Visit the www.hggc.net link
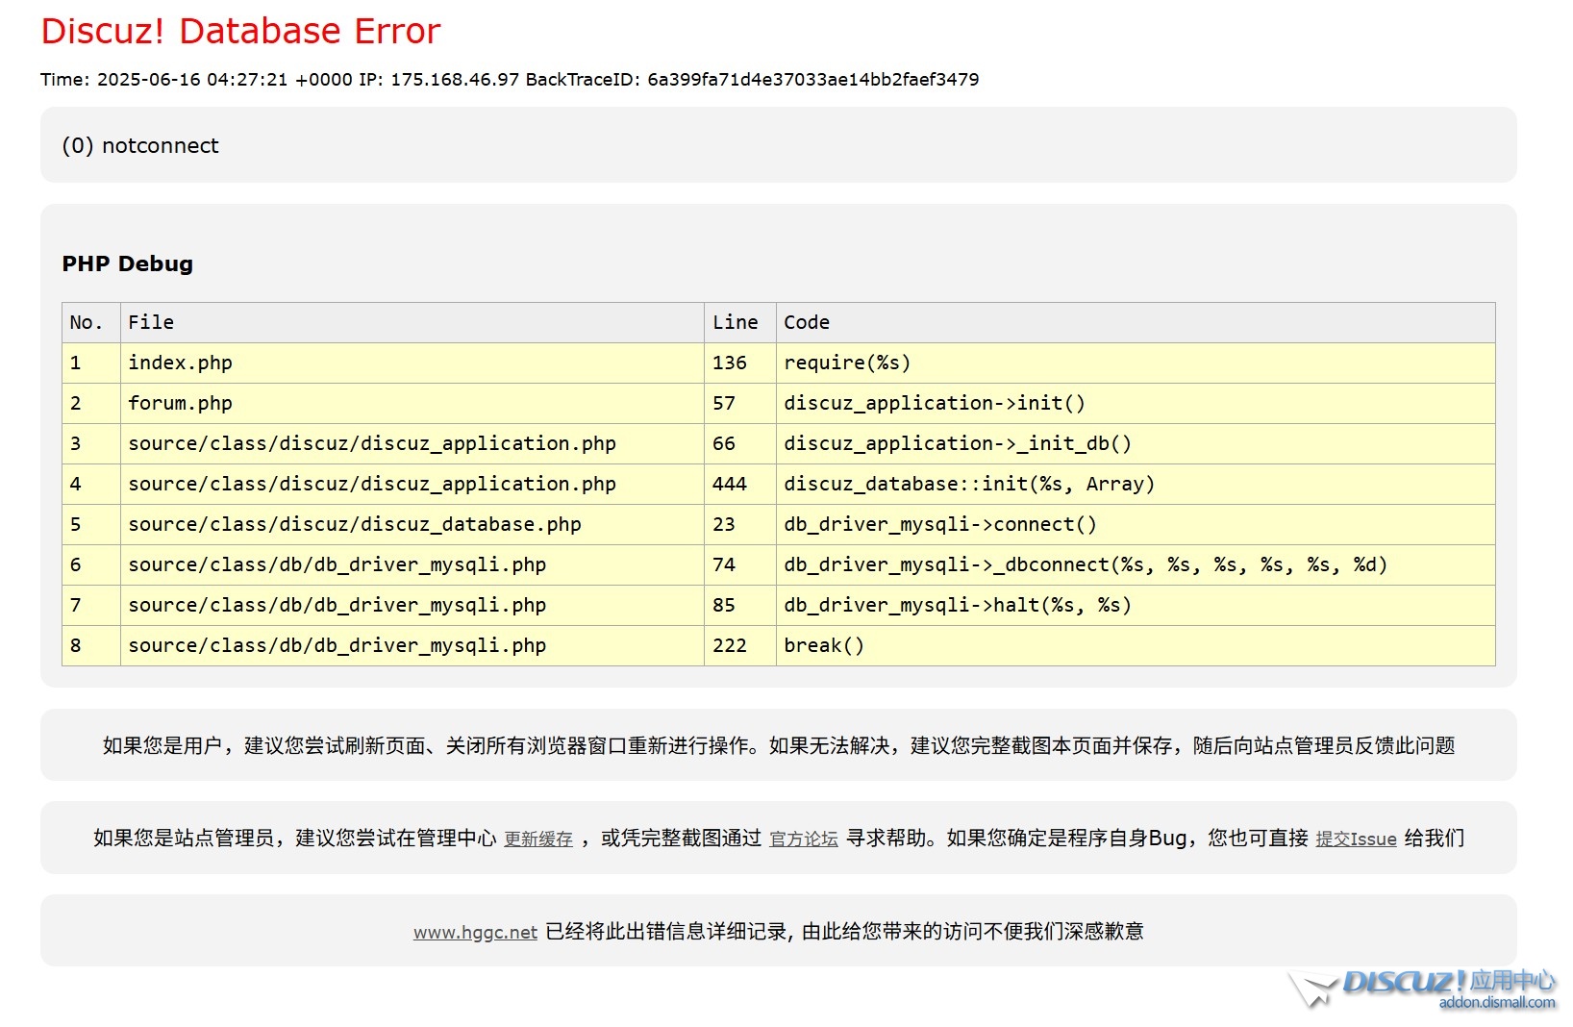1573x1027 pixels. (475, 932)
